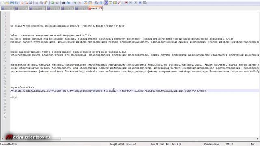
Task: Open Find using the binoculars icon
Action: 63,3
